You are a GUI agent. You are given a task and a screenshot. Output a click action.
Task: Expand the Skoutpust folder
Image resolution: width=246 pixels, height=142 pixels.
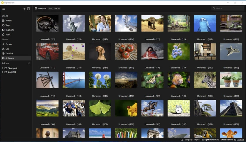3,68
